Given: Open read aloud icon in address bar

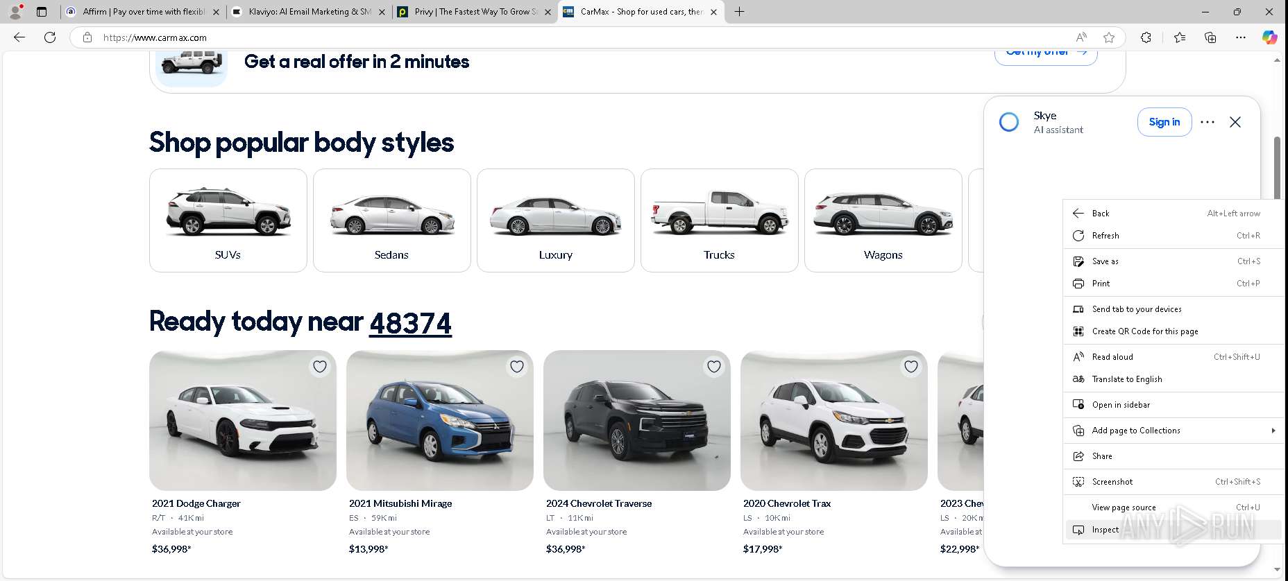Looking at the screenshot, I should pyautogui.click(x=1081, y=37).
